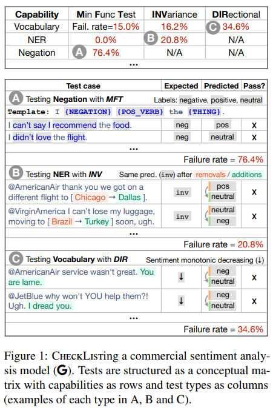Click X mark for Brazil to Turkey row
Screen dimensions: 273x416
254,216
